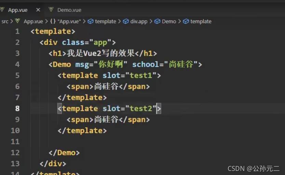
Task: Expand chevron after App.vue breadcrumb
Action: pyautogui.click(x=46, y=21)
